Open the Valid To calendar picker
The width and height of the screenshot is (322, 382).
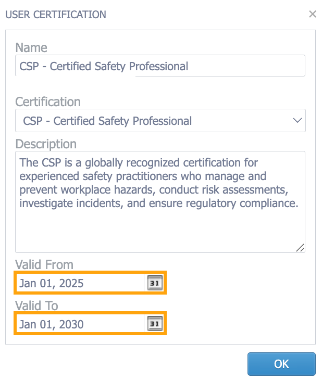coord(155,324)
